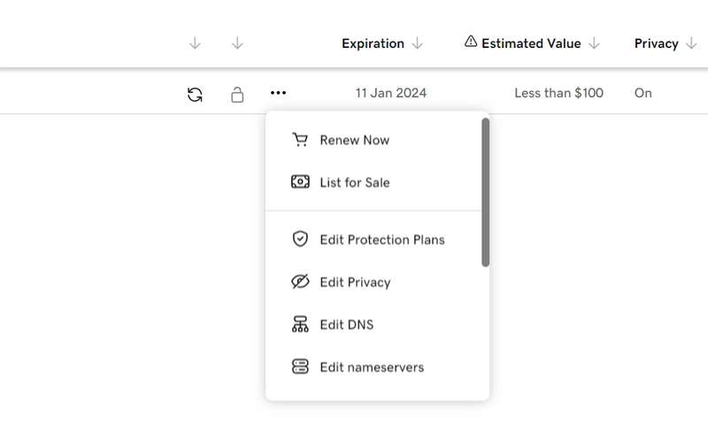Click the server icon beside Edit nameservers

pyautogui.click(x=300, y=367)
